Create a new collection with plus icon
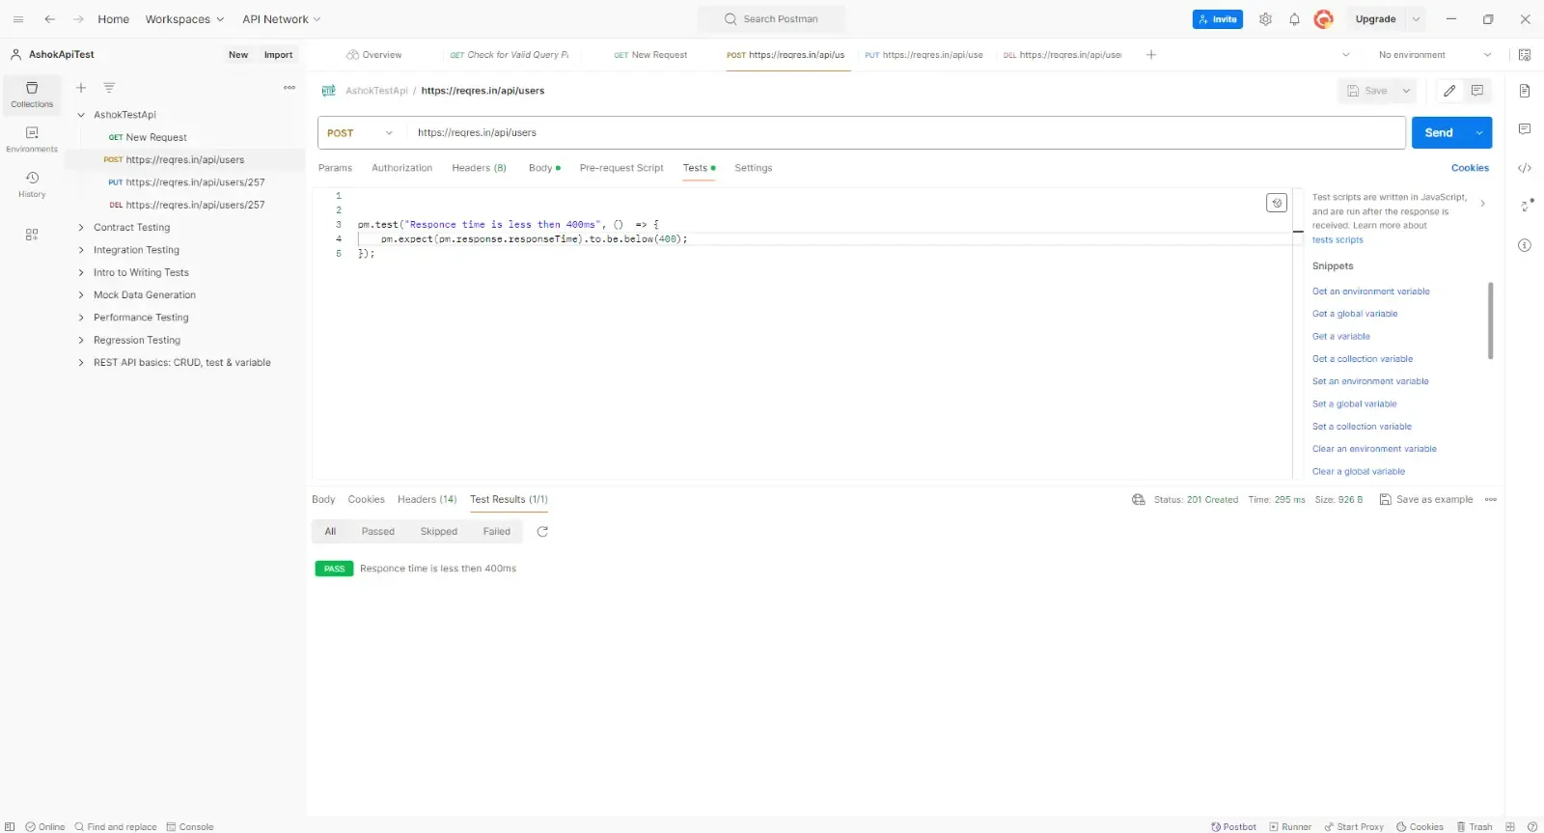1544x833 pixels. click(81, 88)
